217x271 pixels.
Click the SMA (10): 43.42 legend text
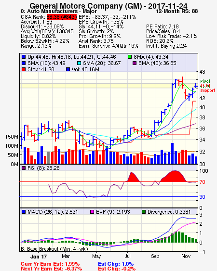pyautogui.click(x=46, y=63)
